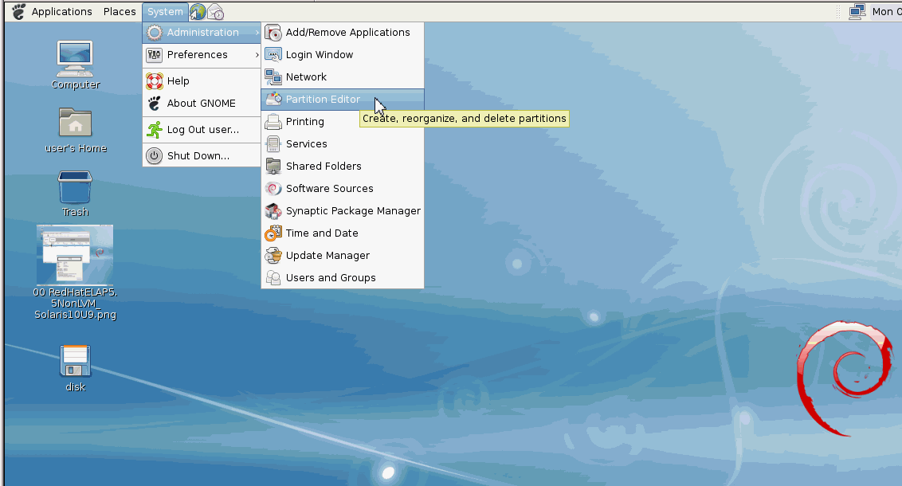Expand the Preferences submenu arrow
Image resolution: width=902 pixels, height=486 pixels.
257,55
